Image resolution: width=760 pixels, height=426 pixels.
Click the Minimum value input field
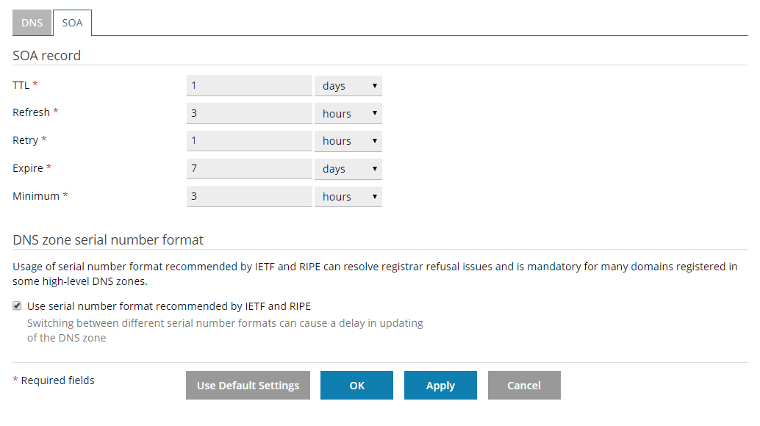click(249, 197)
